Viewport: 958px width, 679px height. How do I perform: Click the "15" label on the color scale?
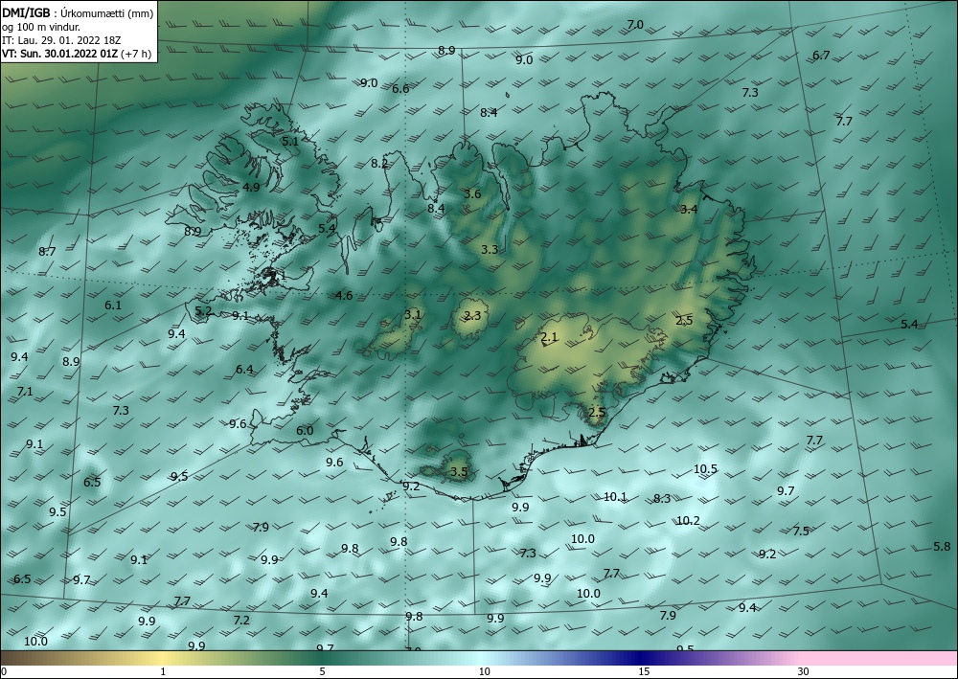[644, 671]
